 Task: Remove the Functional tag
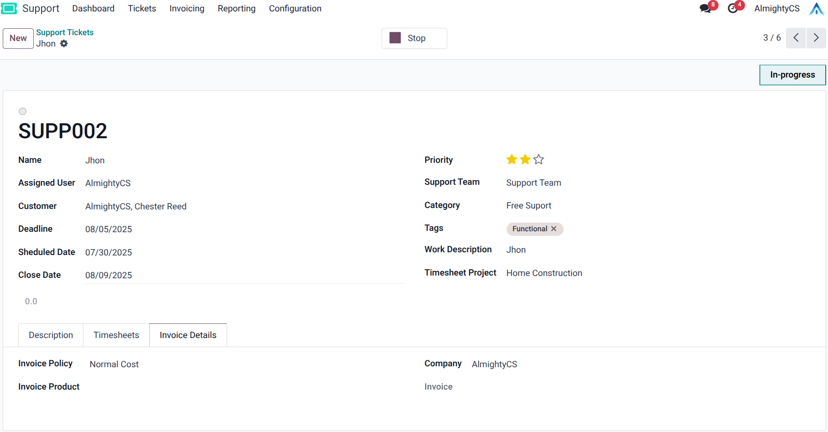(554, 229)
